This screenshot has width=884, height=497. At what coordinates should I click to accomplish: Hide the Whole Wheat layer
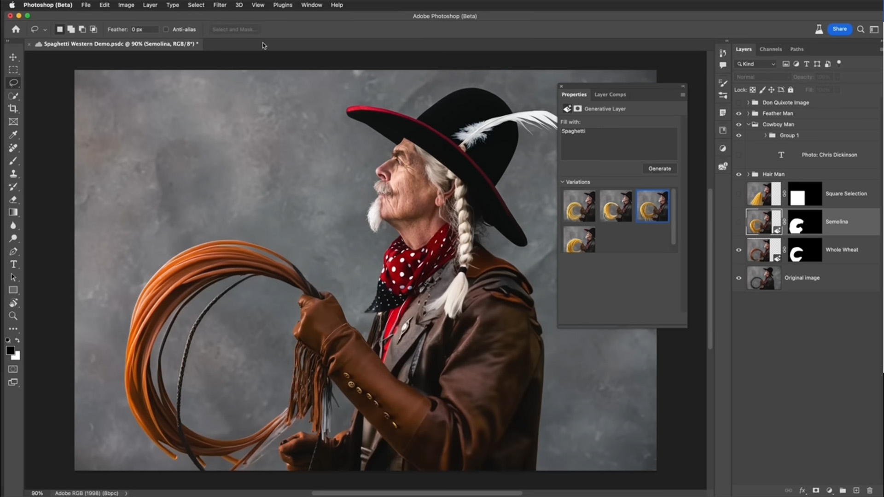click(x=739, y=250)
